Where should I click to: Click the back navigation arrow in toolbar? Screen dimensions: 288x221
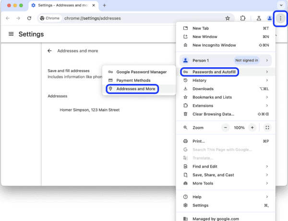click(8, 18)
